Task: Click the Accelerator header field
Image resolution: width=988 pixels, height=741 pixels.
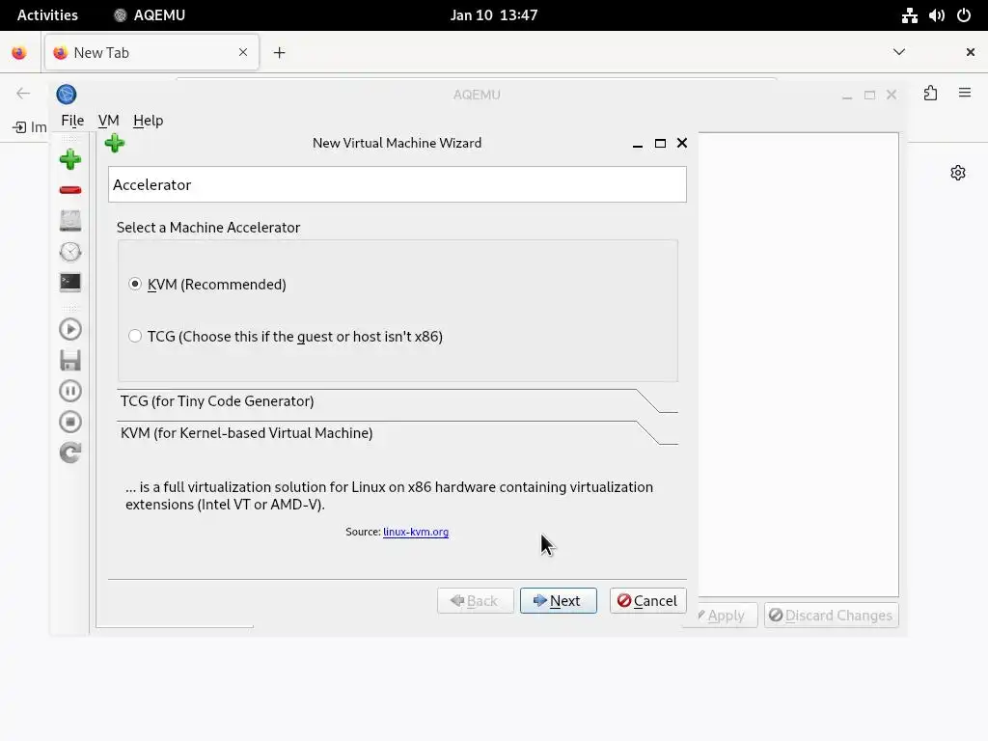Action: pyautogui.click(x=397, y=184)
